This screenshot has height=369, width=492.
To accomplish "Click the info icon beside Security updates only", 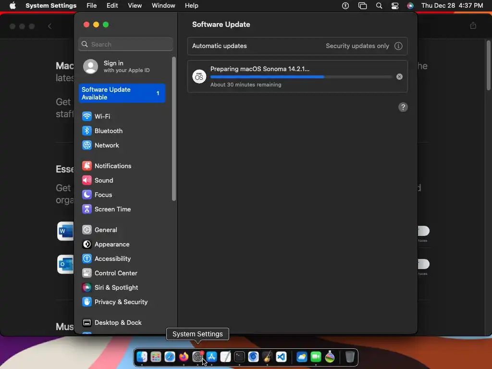I will coord(398,46).
